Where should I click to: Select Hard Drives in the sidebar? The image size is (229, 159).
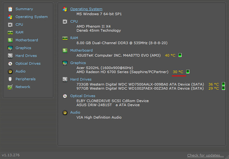pos(26,56)
